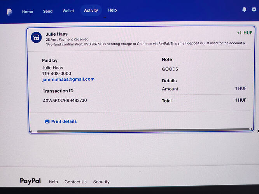
Task: Click the Julie Haas name under Paid by
Action: coord(52,68)
